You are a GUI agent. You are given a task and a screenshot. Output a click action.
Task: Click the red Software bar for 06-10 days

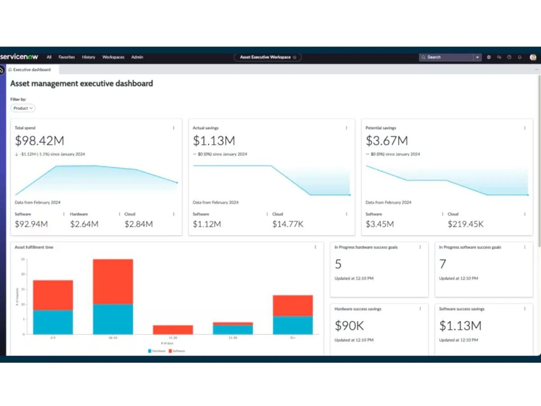113,281
